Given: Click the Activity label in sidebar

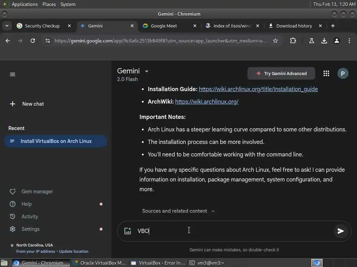Looking at the screenshot, I should pyautogui.click(x=30, y=217).
